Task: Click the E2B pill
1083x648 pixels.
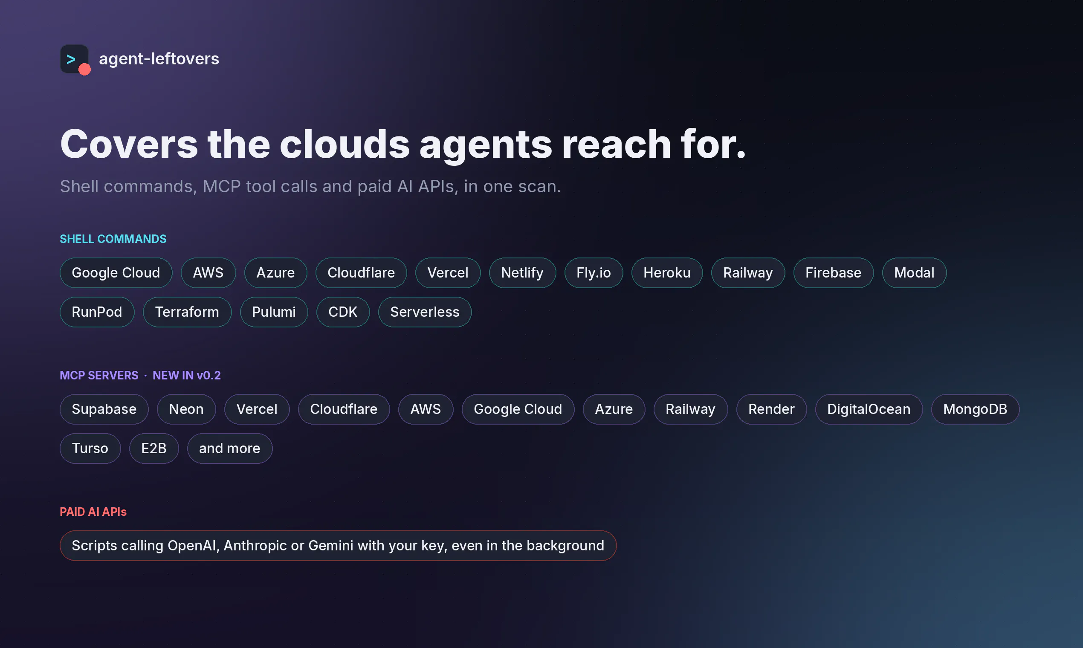Action: [x=154, y=448]
